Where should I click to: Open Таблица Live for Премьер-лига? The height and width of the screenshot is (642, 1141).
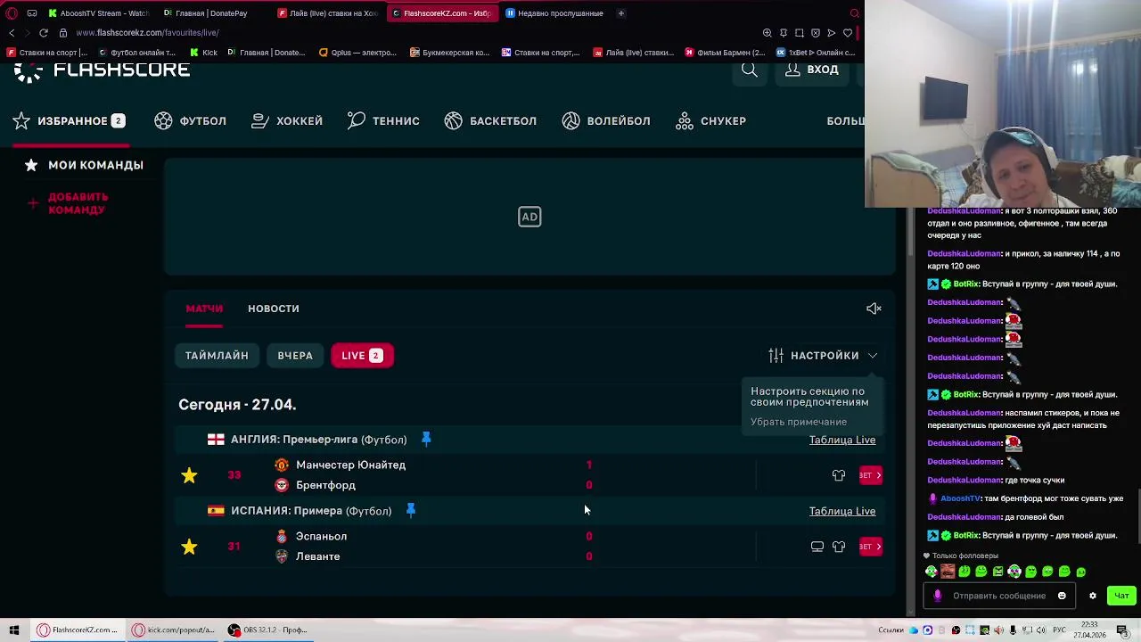click(x=842, y=440)
